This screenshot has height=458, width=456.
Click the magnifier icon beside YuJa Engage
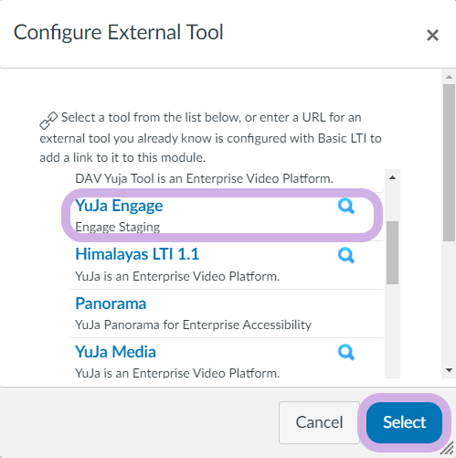346,207
